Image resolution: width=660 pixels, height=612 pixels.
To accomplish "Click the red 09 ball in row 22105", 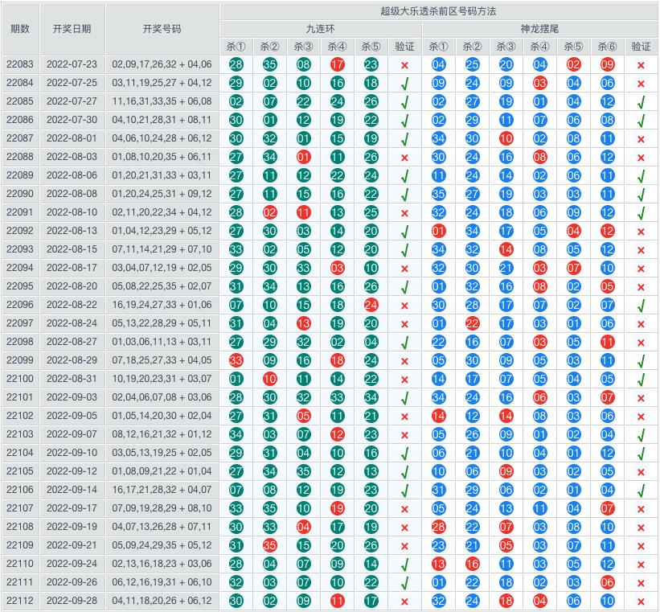I will (506, 471).
